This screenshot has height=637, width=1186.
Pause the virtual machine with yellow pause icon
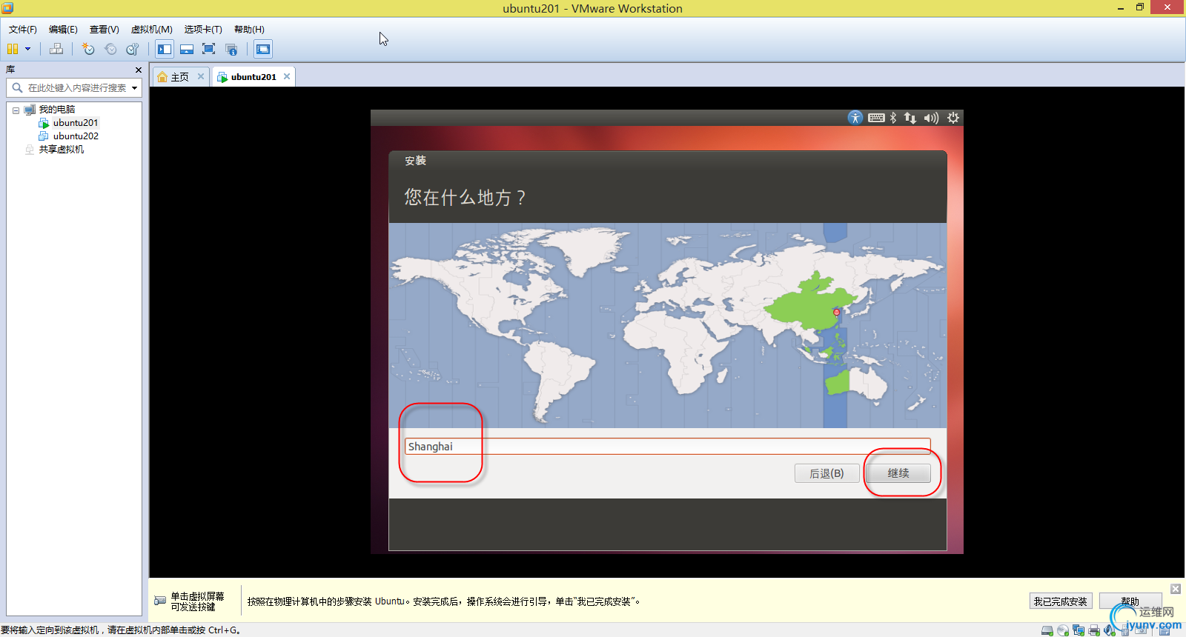[x=13, y=49]
